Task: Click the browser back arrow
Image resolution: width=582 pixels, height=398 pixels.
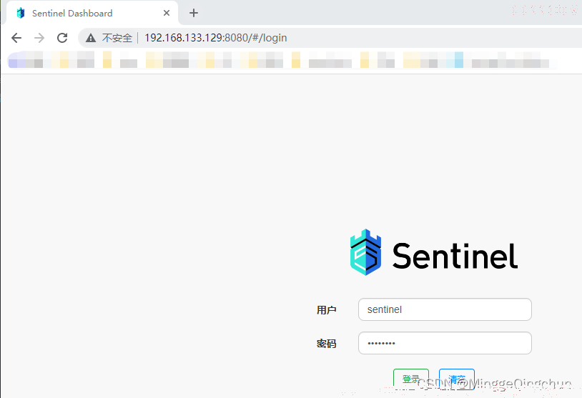Action: [16, 38]
